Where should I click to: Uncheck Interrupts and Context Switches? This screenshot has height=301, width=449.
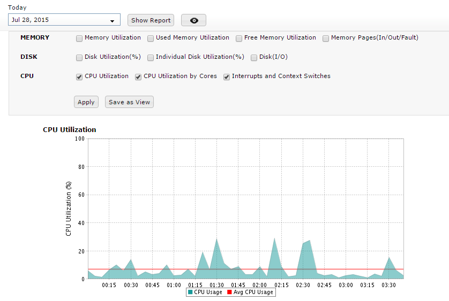227,76
